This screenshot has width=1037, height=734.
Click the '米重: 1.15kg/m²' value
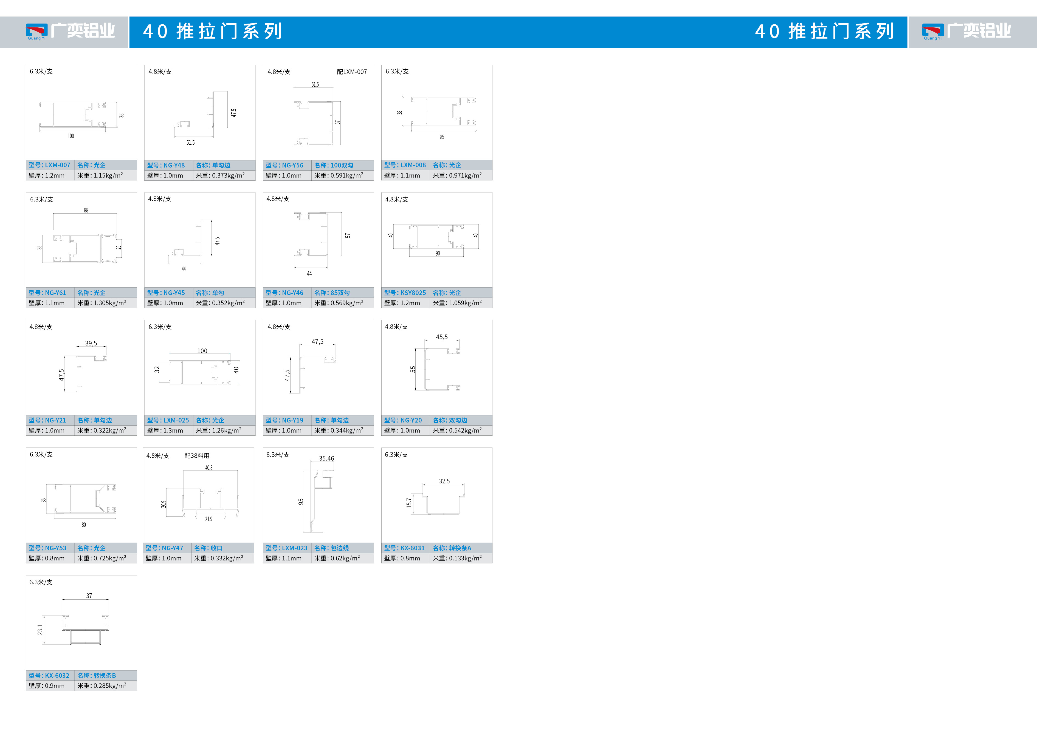[100, 175]
